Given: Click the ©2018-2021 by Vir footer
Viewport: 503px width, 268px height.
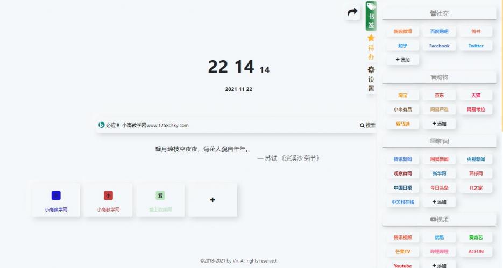Looking at the screenshot, I should coord(239,261).
